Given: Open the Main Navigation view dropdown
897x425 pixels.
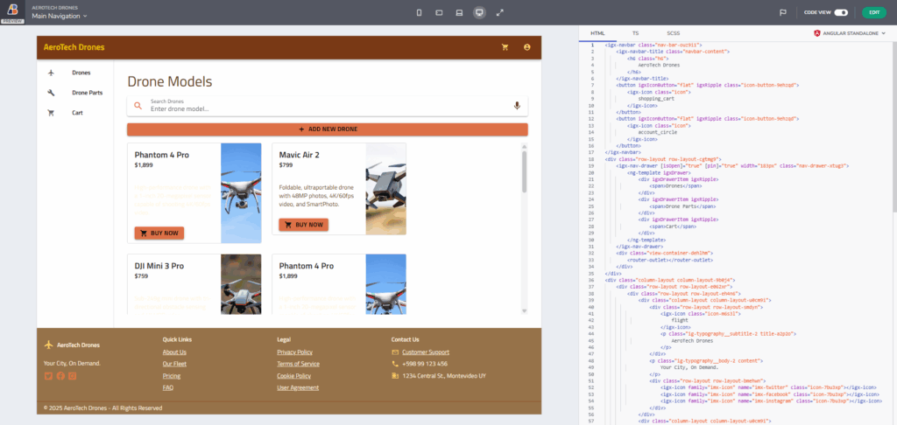Looking at the screenshot, I should pos(60,16).
